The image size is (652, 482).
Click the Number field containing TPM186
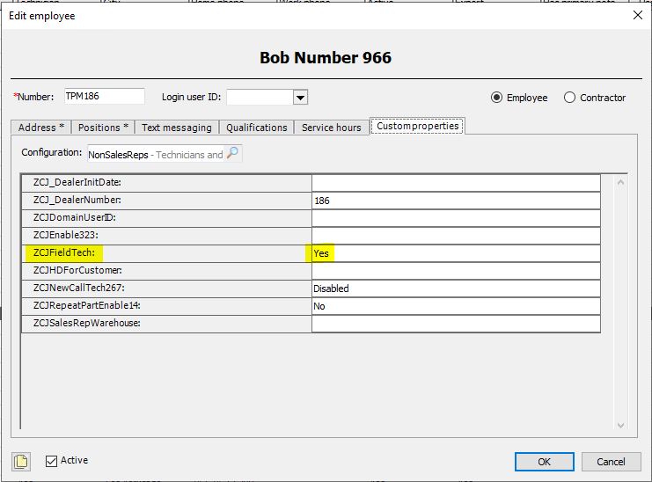point(105,96)
